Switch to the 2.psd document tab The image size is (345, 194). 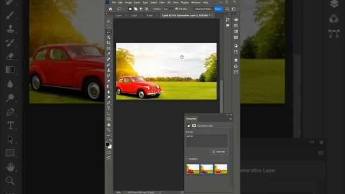point(134,16)
